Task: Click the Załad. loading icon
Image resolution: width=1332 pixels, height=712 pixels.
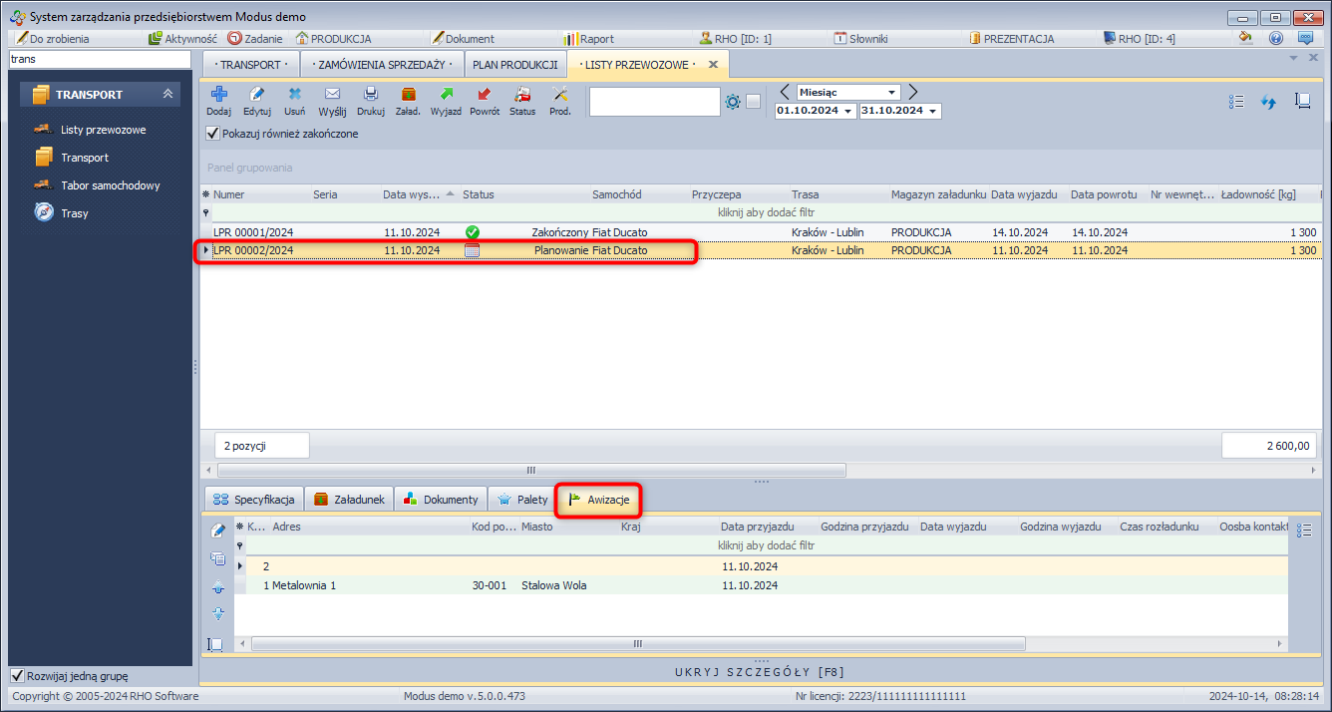Action: coord(408,95)
